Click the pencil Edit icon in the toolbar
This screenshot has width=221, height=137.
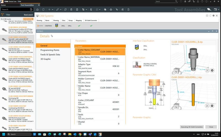tap(57, 10)
